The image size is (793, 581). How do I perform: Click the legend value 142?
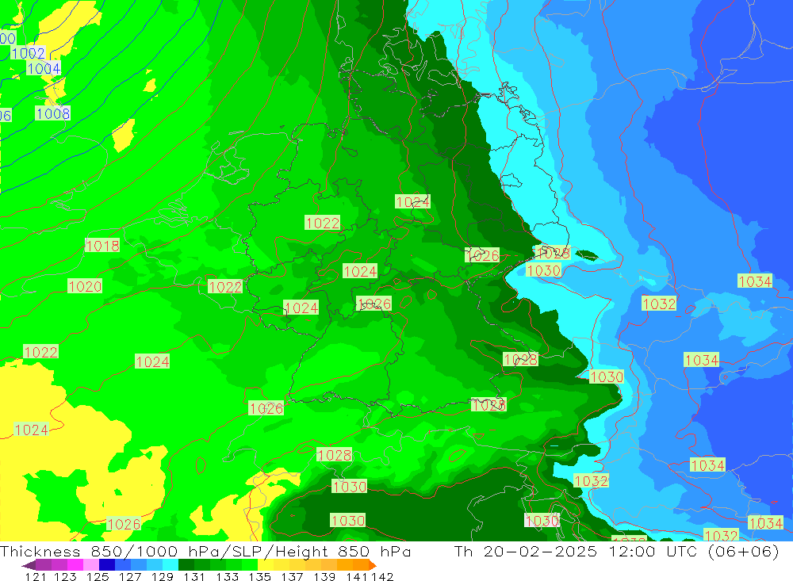(382, 576)
